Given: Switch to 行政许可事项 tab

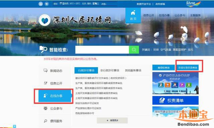Looking at the screenshot, I should click(x=86, y=71).
